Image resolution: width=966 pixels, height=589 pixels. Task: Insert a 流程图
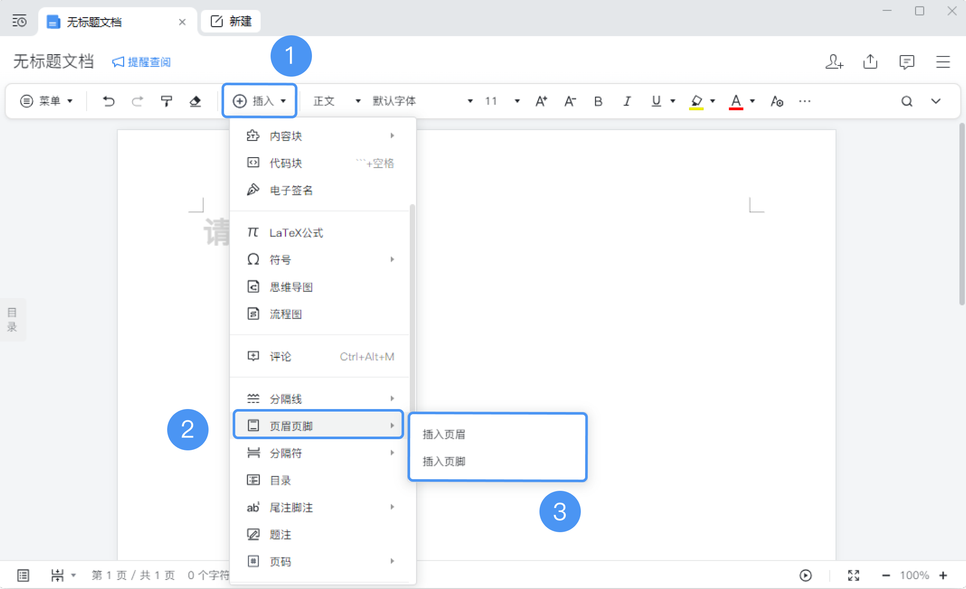tap(321, 314)
